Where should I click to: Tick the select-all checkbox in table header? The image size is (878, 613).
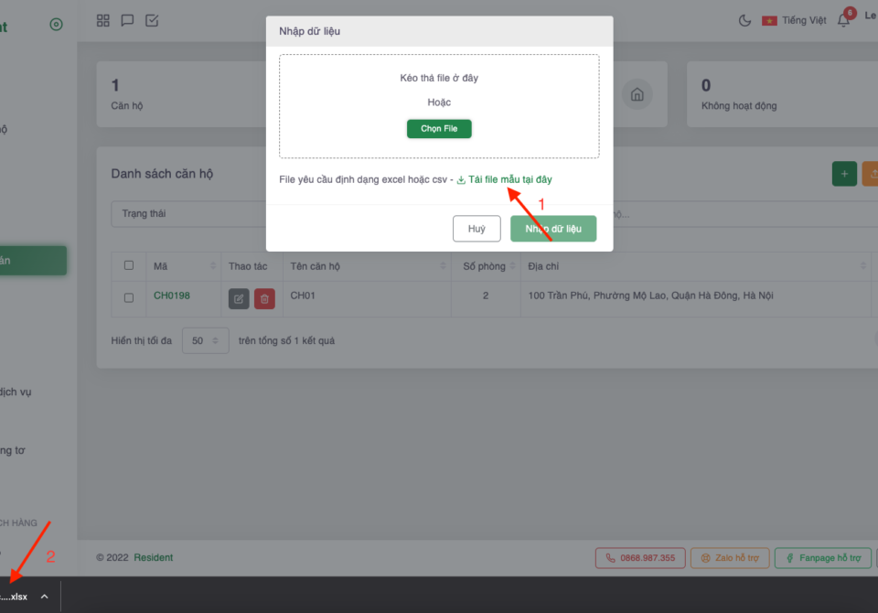coord(129,265)
